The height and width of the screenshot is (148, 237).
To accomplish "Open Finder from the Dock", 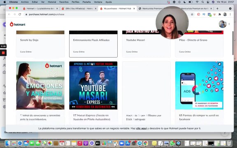I will [8, 143].
